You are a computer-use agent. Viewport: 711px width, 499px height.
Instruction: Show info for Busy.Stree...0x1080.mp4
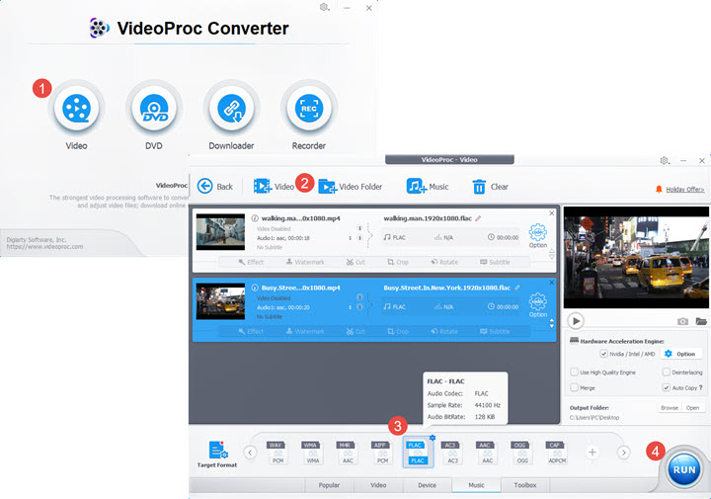255,288
